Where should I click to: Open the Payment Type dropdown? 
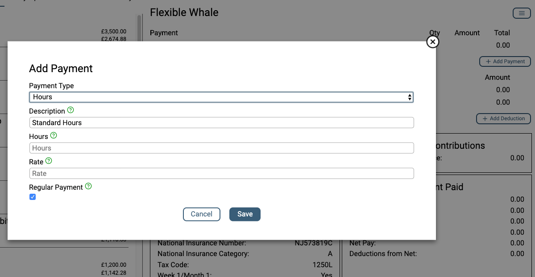tap(222, 97)
